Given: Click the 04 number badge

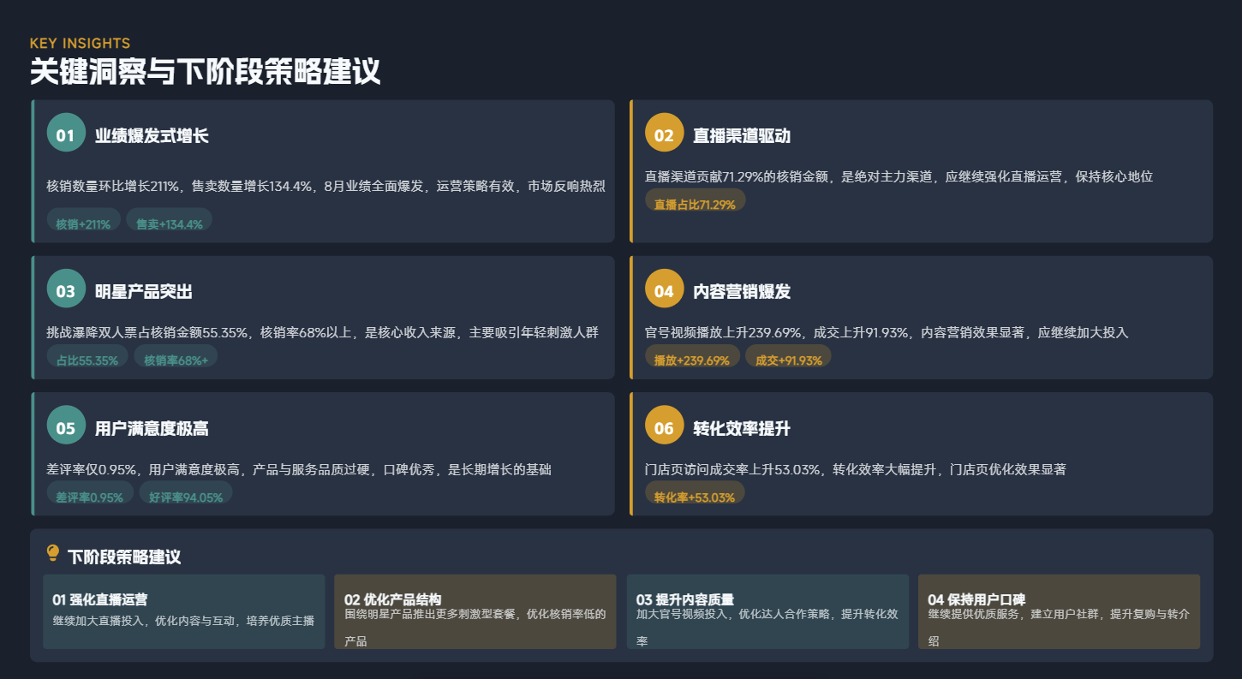Looking at the screenshot, I should coord(664,289).
